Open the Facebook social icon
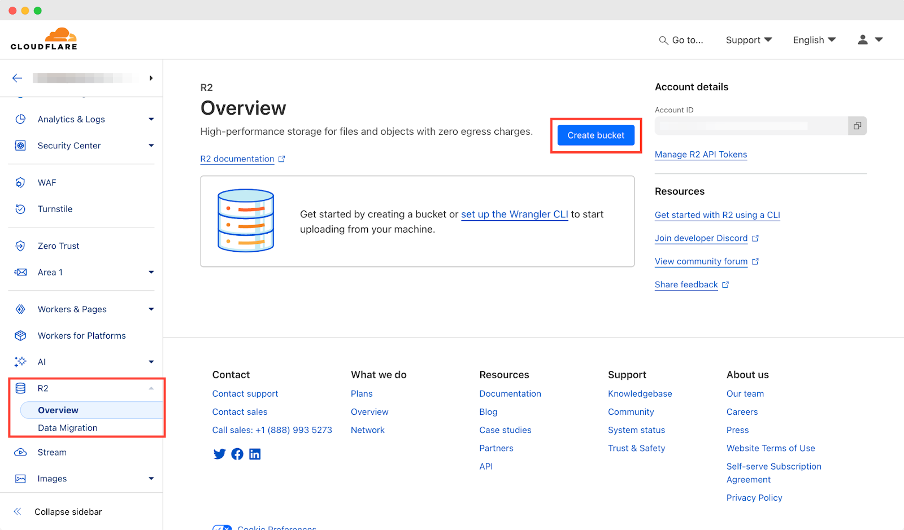Viewport: 904px width, 530px height. click(237, 454)
